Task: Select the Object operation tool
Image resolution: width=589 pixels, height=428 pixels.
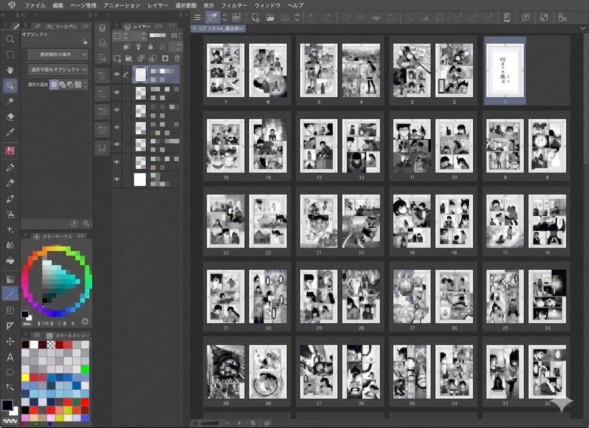Action: 10,85
